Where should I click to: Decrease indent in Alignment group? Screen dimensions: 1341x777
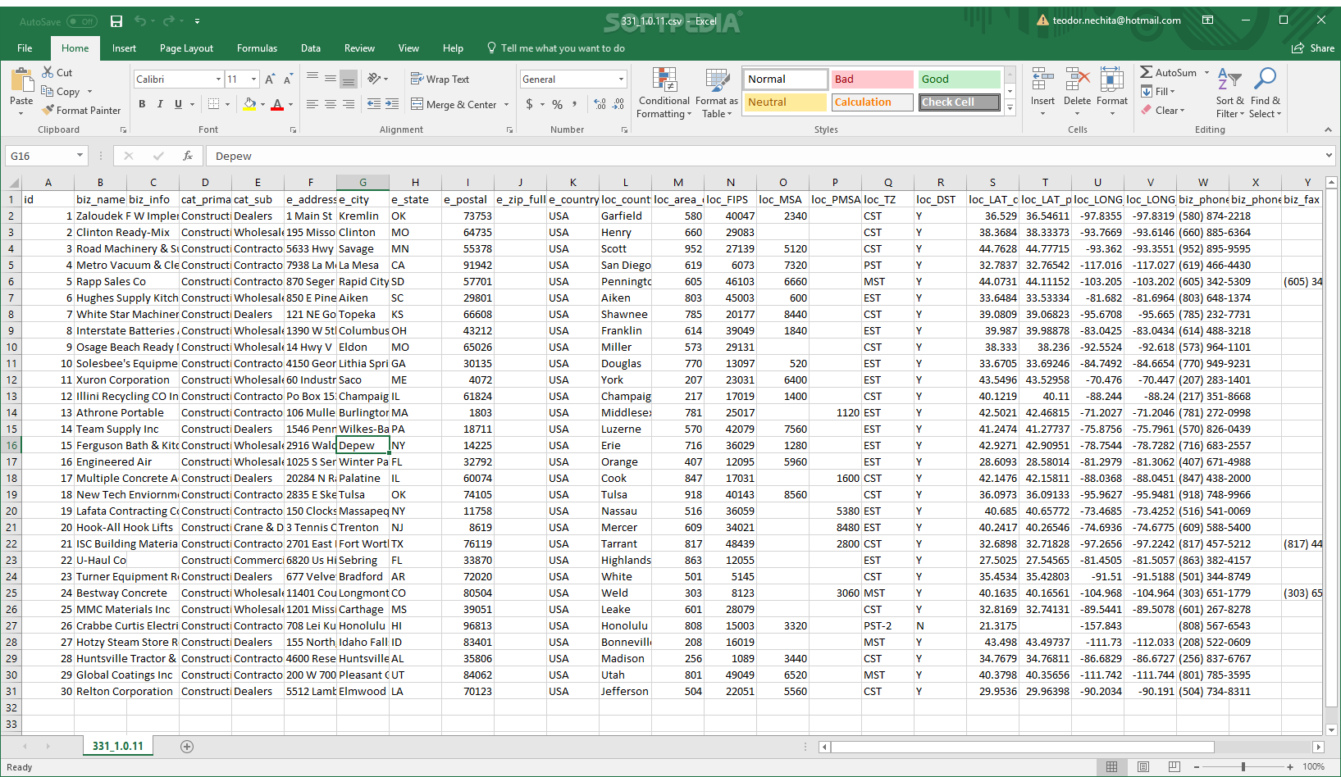tap(374, 104)
